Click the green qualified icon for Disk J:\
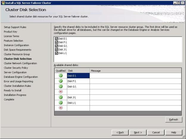Image resolution: width=186 pixels, height=139 pixels. click(x=61, y=97)
